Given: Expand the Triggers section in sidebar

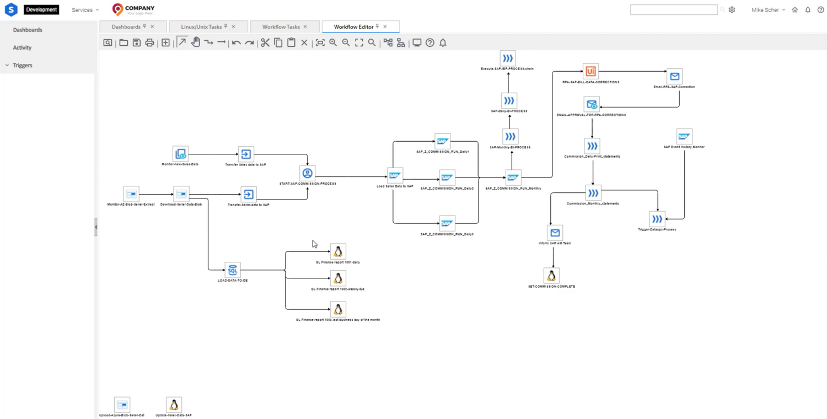Looking at the screenshot, I should [22, 65].
